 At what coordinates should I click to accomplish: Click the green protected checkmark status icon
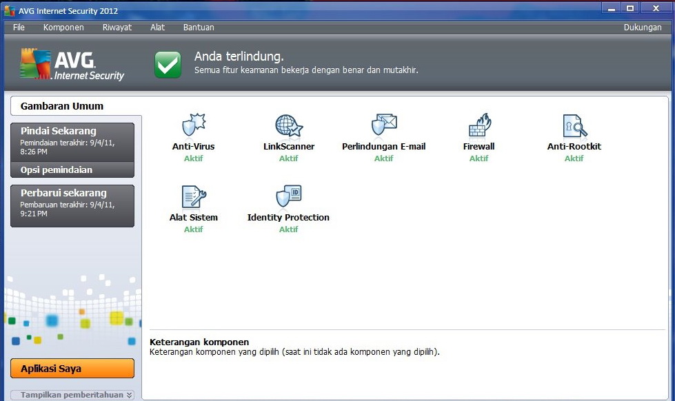click(168, 65)
